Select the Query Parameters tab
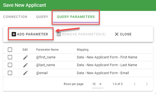156x94 pixels. tap(76, 17)
